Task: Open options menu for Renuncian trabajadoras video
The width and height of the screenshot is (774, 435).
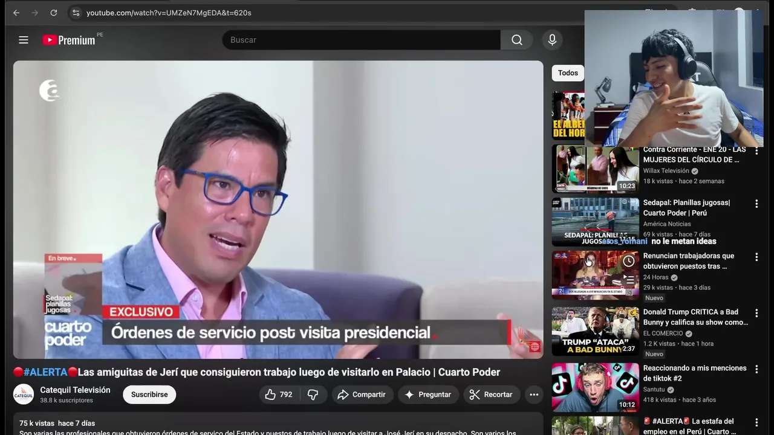Action: 756,257
